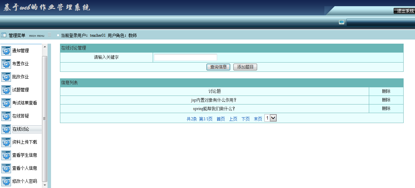The width and height of the screenshot is (415, 188).
Task: Click the 用户角色：教师 text
Action: point(122,35)
